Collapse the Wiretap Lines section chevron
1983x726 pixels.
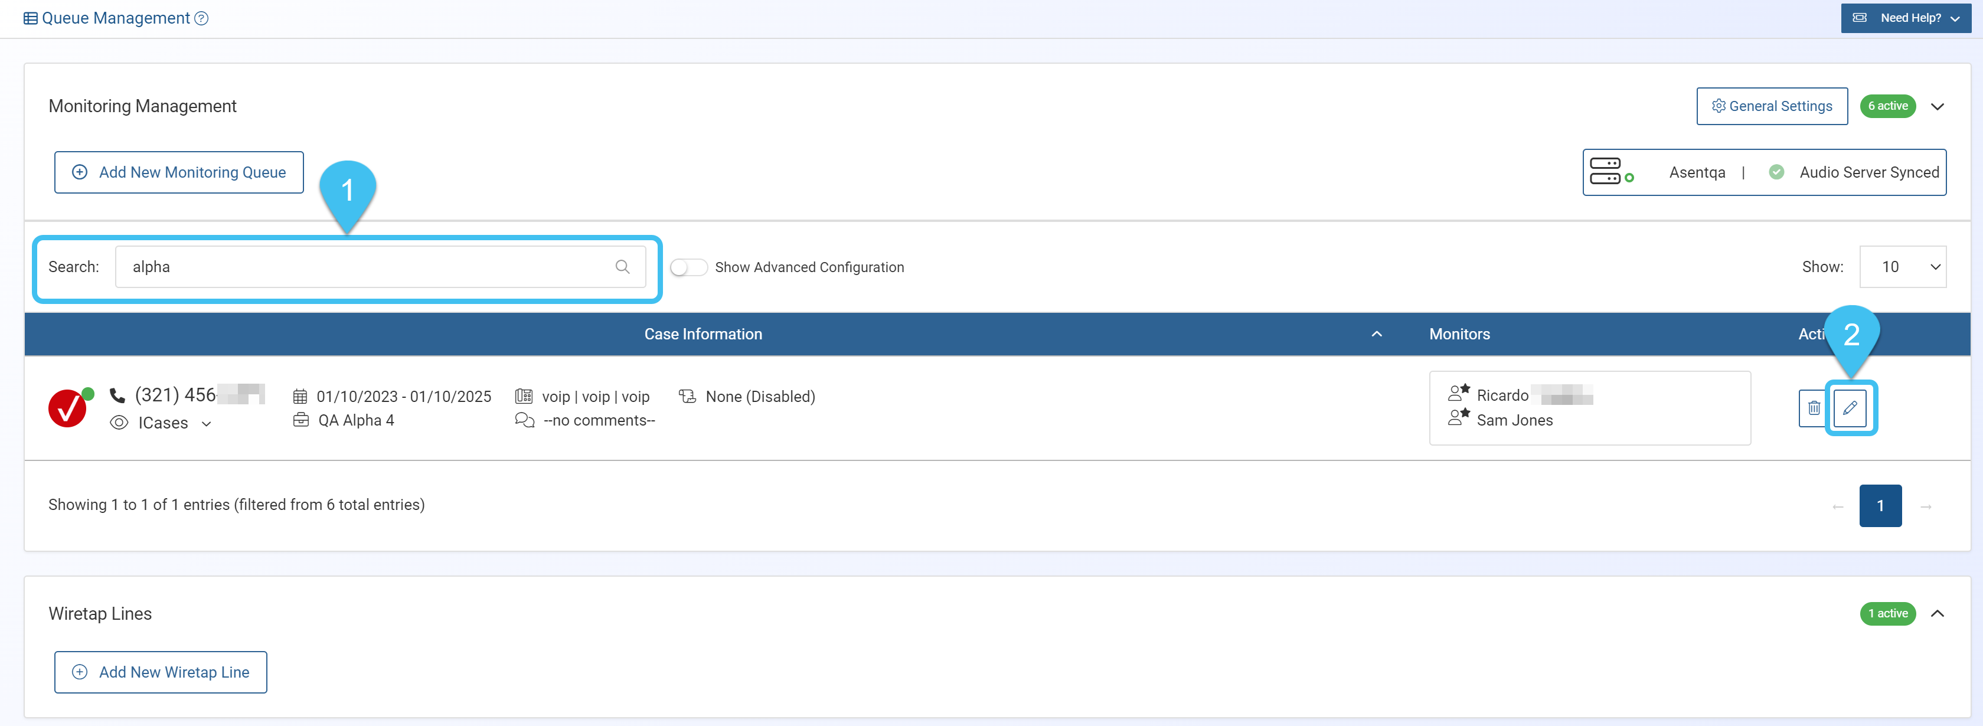pos(1937,614)
